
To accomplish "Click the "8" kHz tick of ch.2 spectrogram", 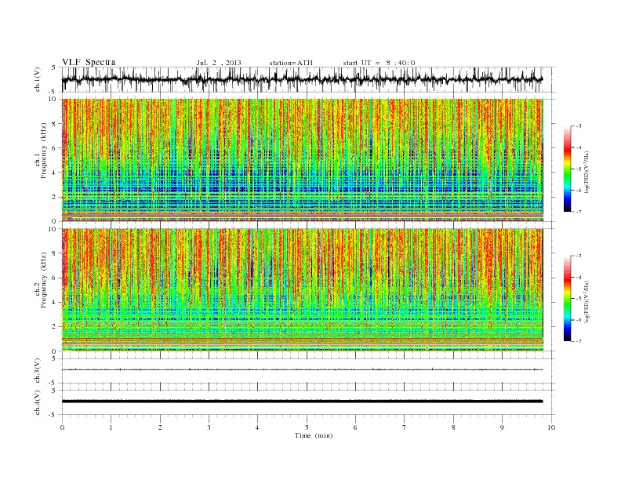I will (55, 253).
